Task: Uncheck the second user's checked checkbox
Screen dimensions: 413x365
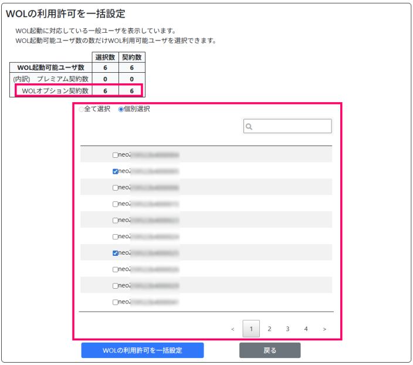Action: (115, 172)
